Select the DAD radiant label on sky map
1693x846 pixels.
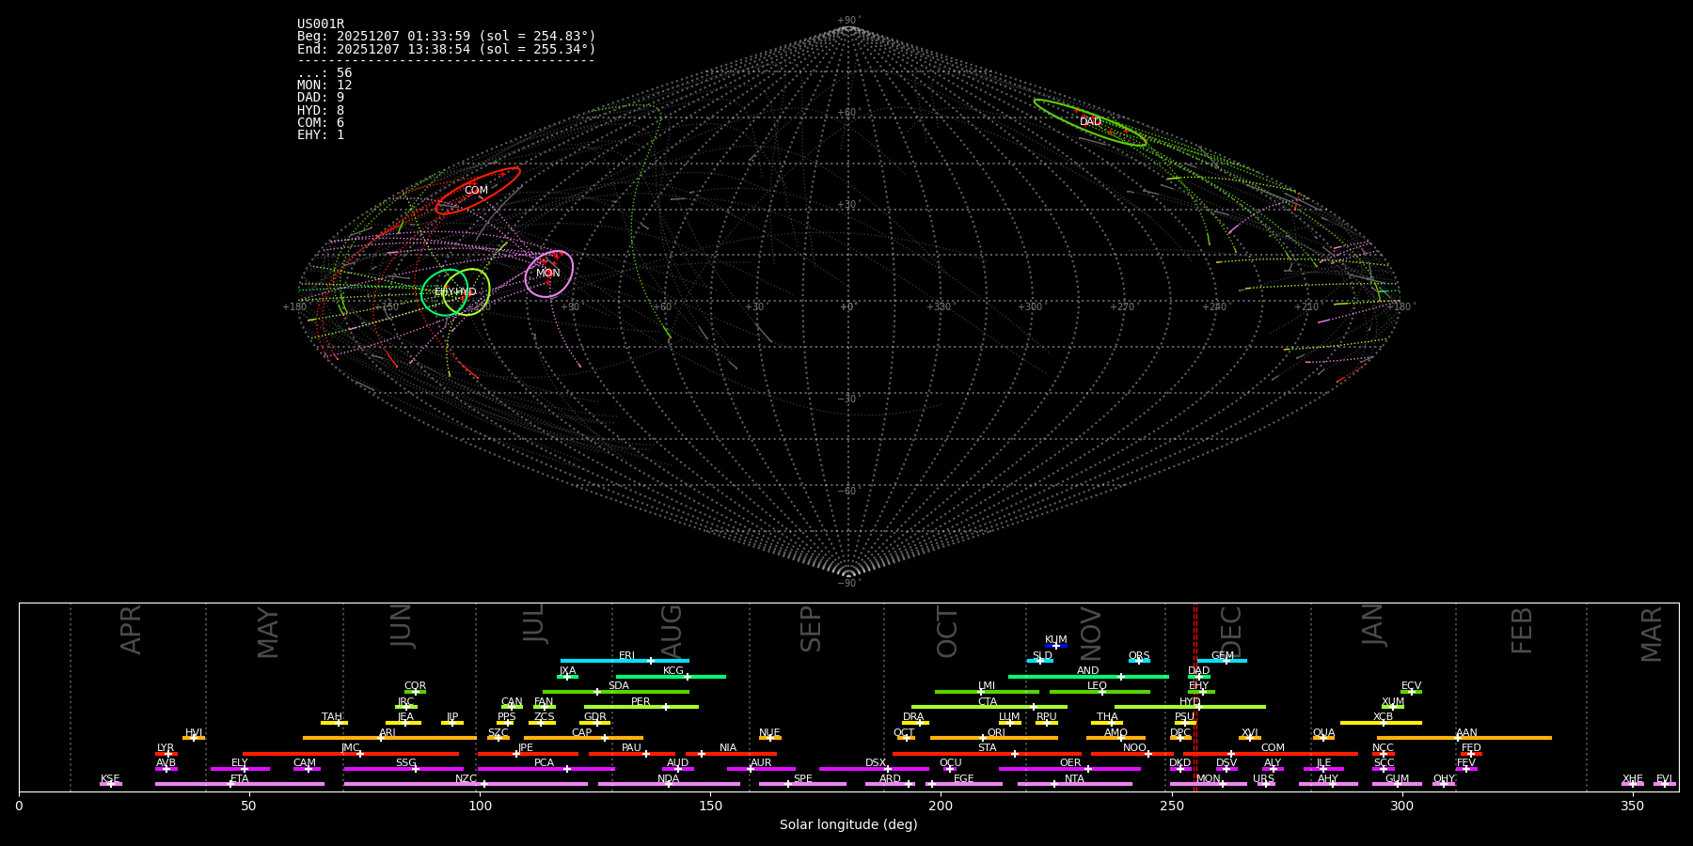1090,122
